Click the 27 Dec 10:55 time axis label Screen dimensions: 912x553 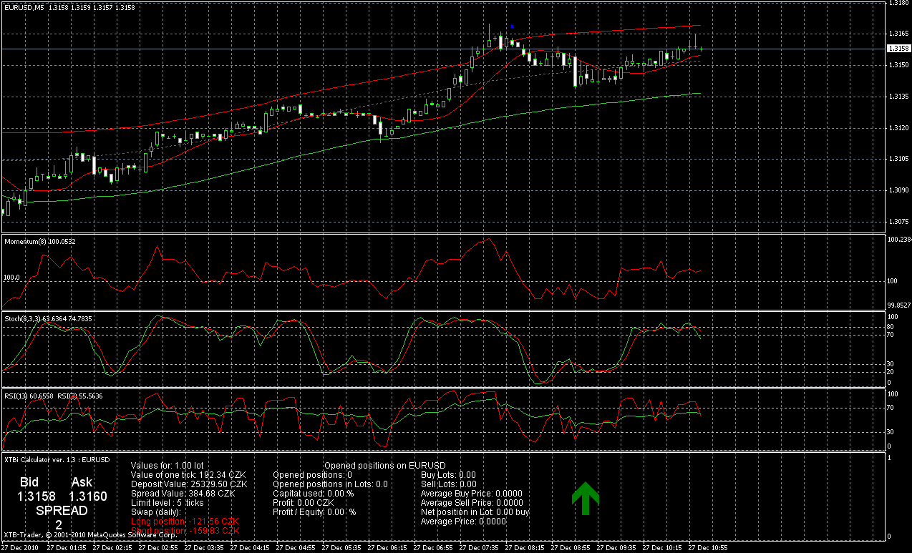pyautogui.click(x=707, y=548)
